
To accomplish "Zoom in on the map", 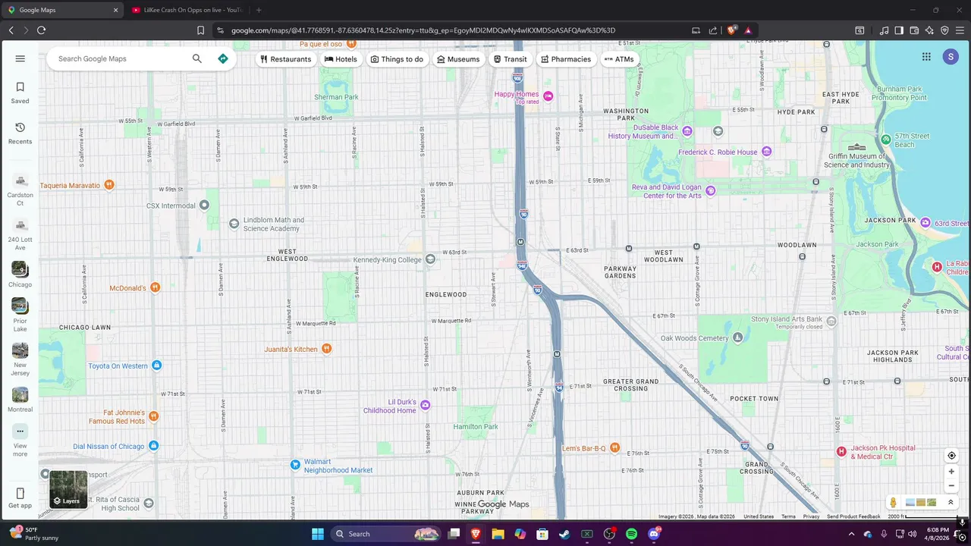I will click(951, 472).
